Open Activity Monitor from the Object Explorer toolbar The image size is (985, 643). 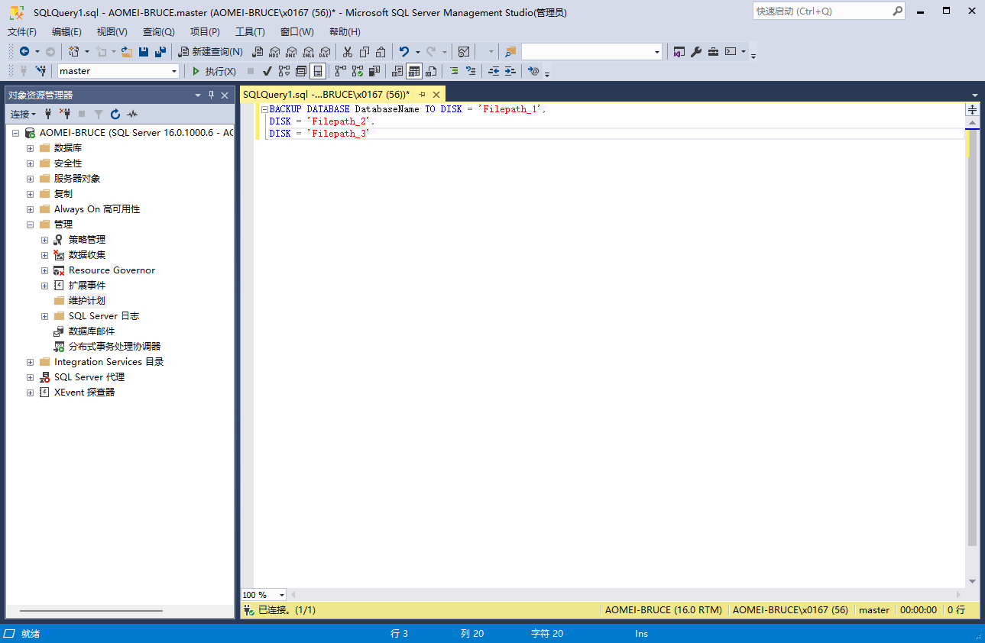click(133, 114)
